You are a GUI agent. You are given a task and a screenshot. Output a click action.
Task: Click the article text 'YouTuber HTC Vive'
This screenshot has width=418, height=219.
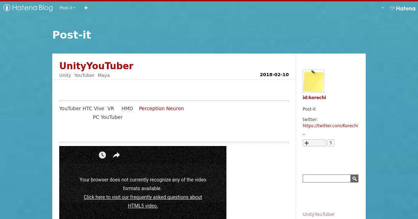click(x=82, y=108)
